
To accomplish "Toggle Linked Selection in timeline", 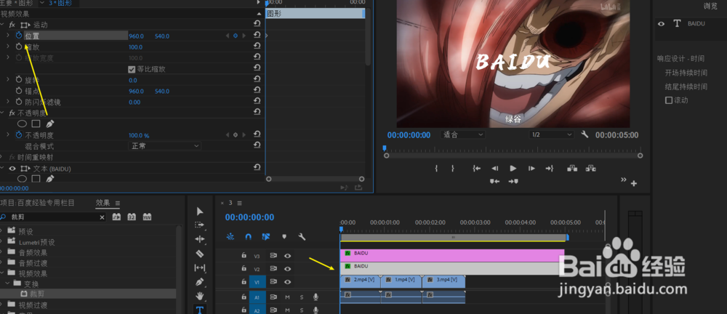I will (x=265, y=236).
